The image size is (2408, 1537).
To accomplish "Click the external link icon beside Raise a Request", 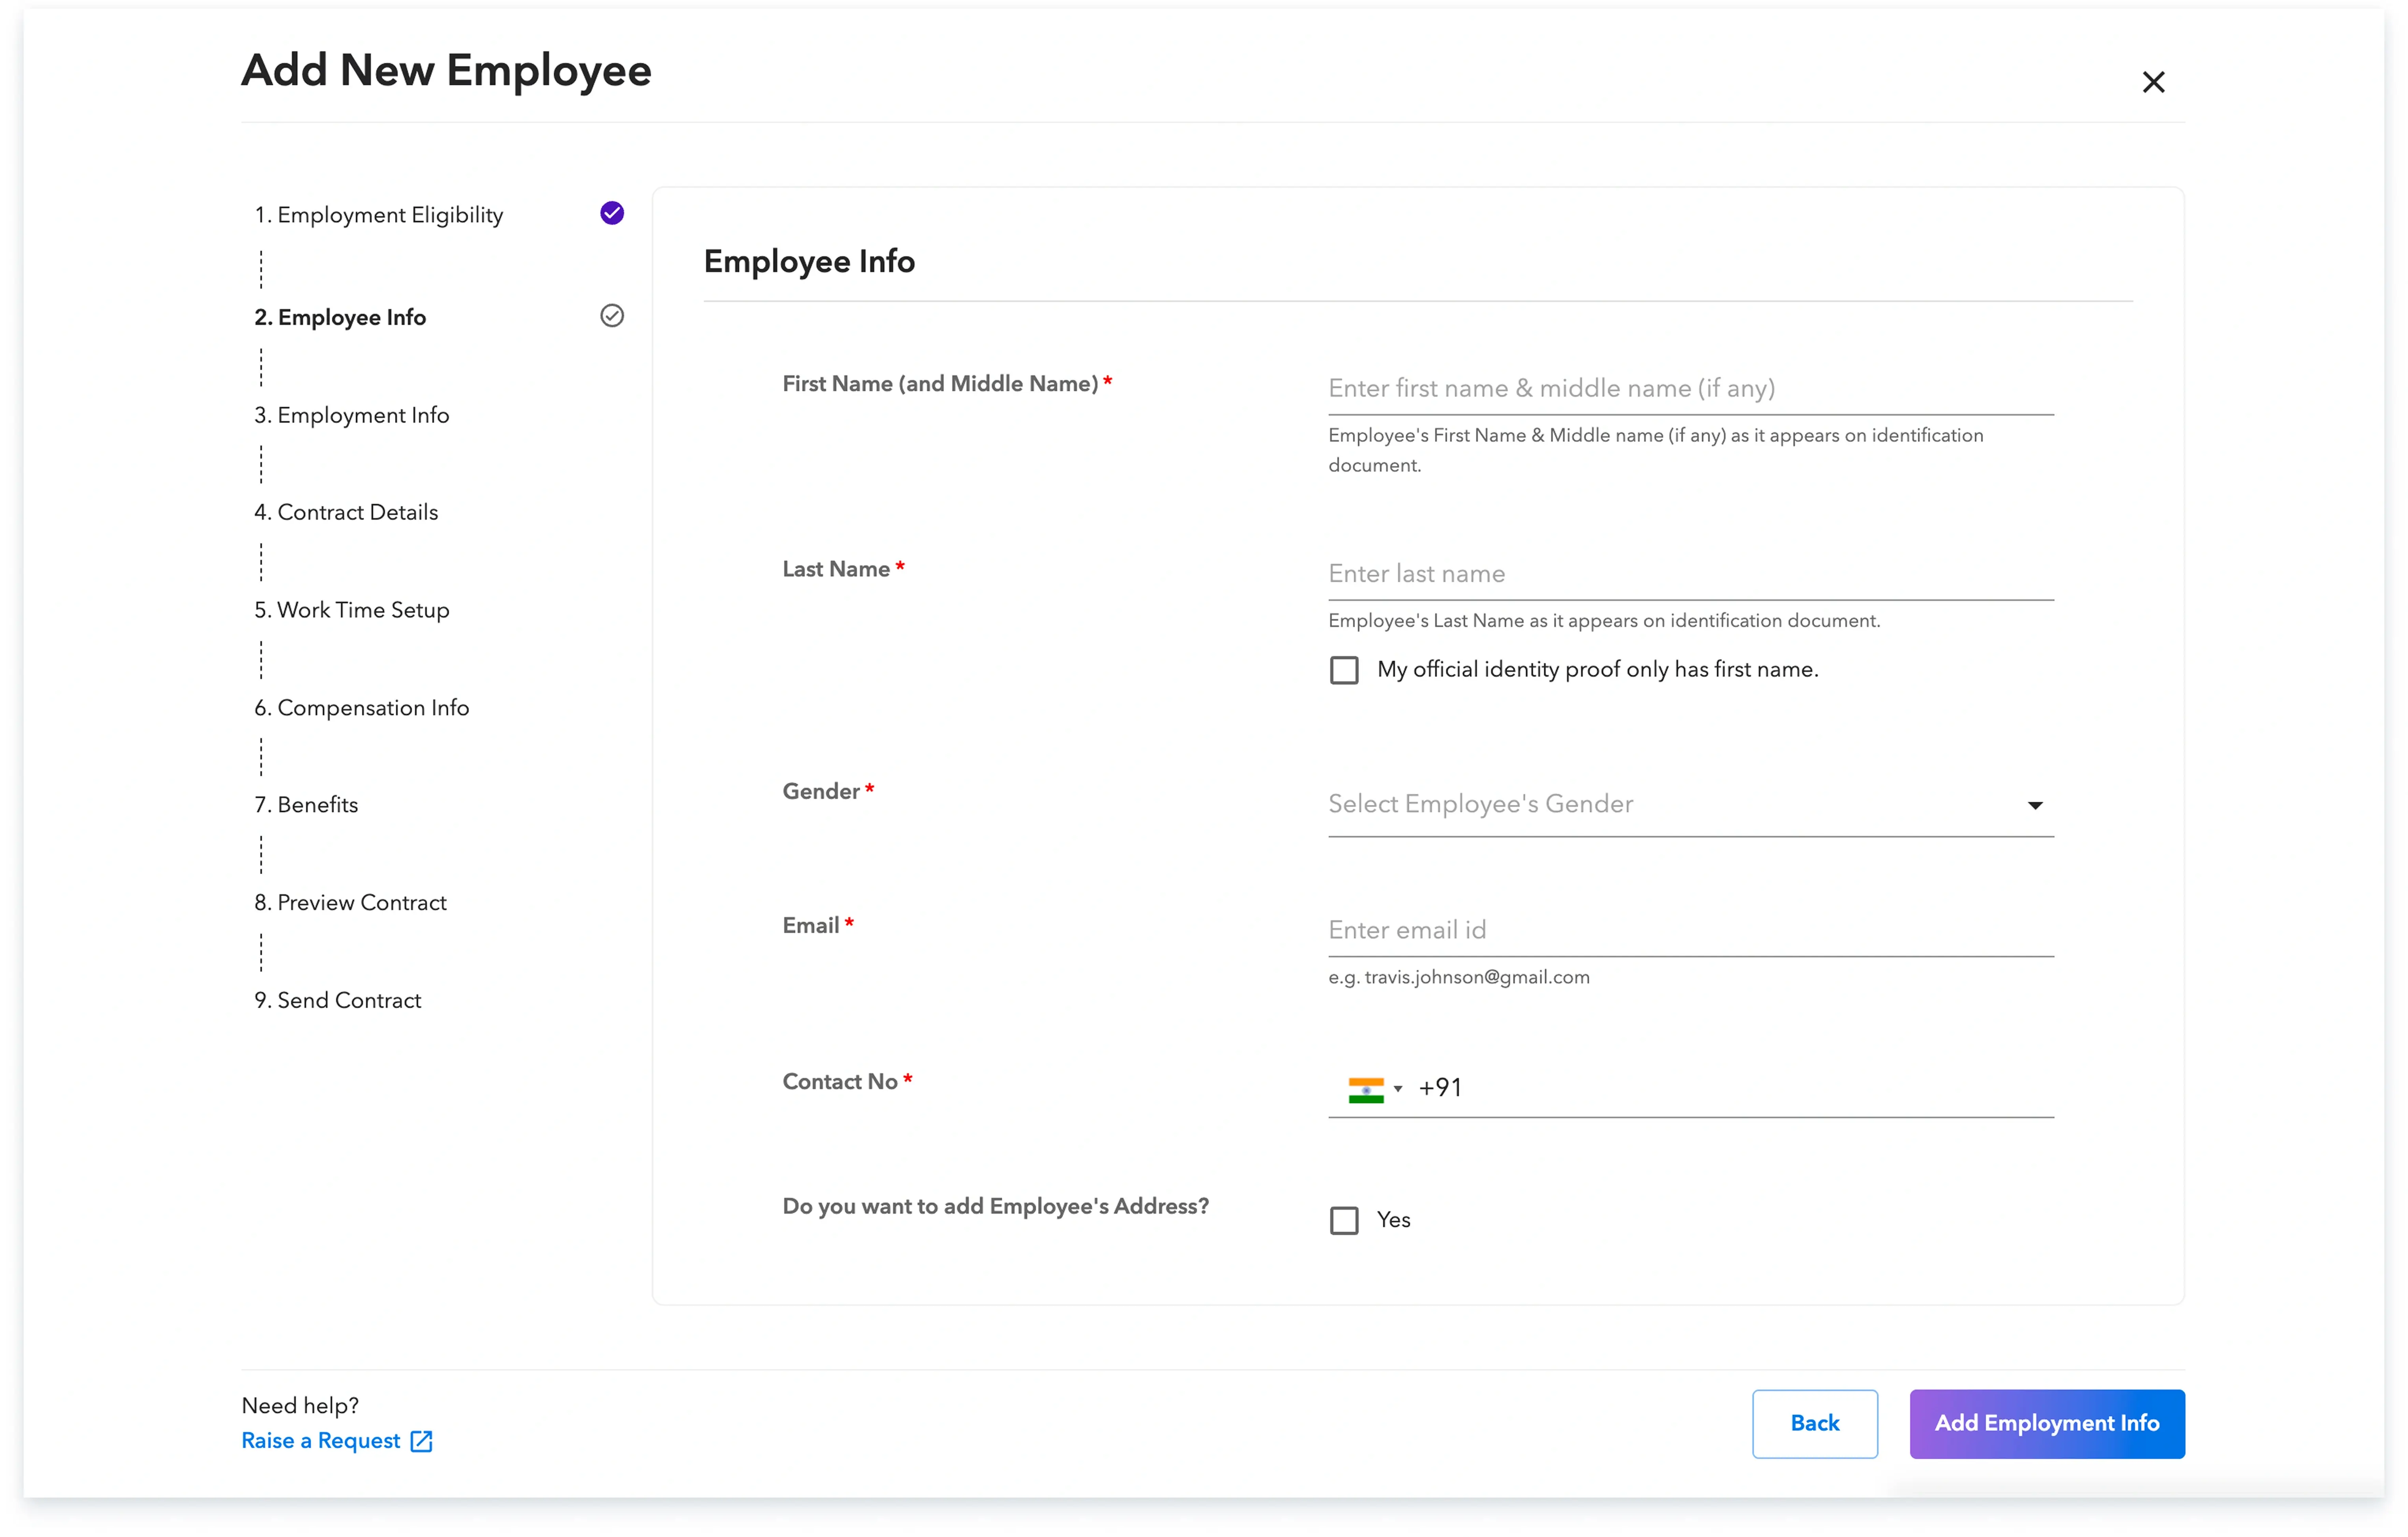I will [420, 1440].
